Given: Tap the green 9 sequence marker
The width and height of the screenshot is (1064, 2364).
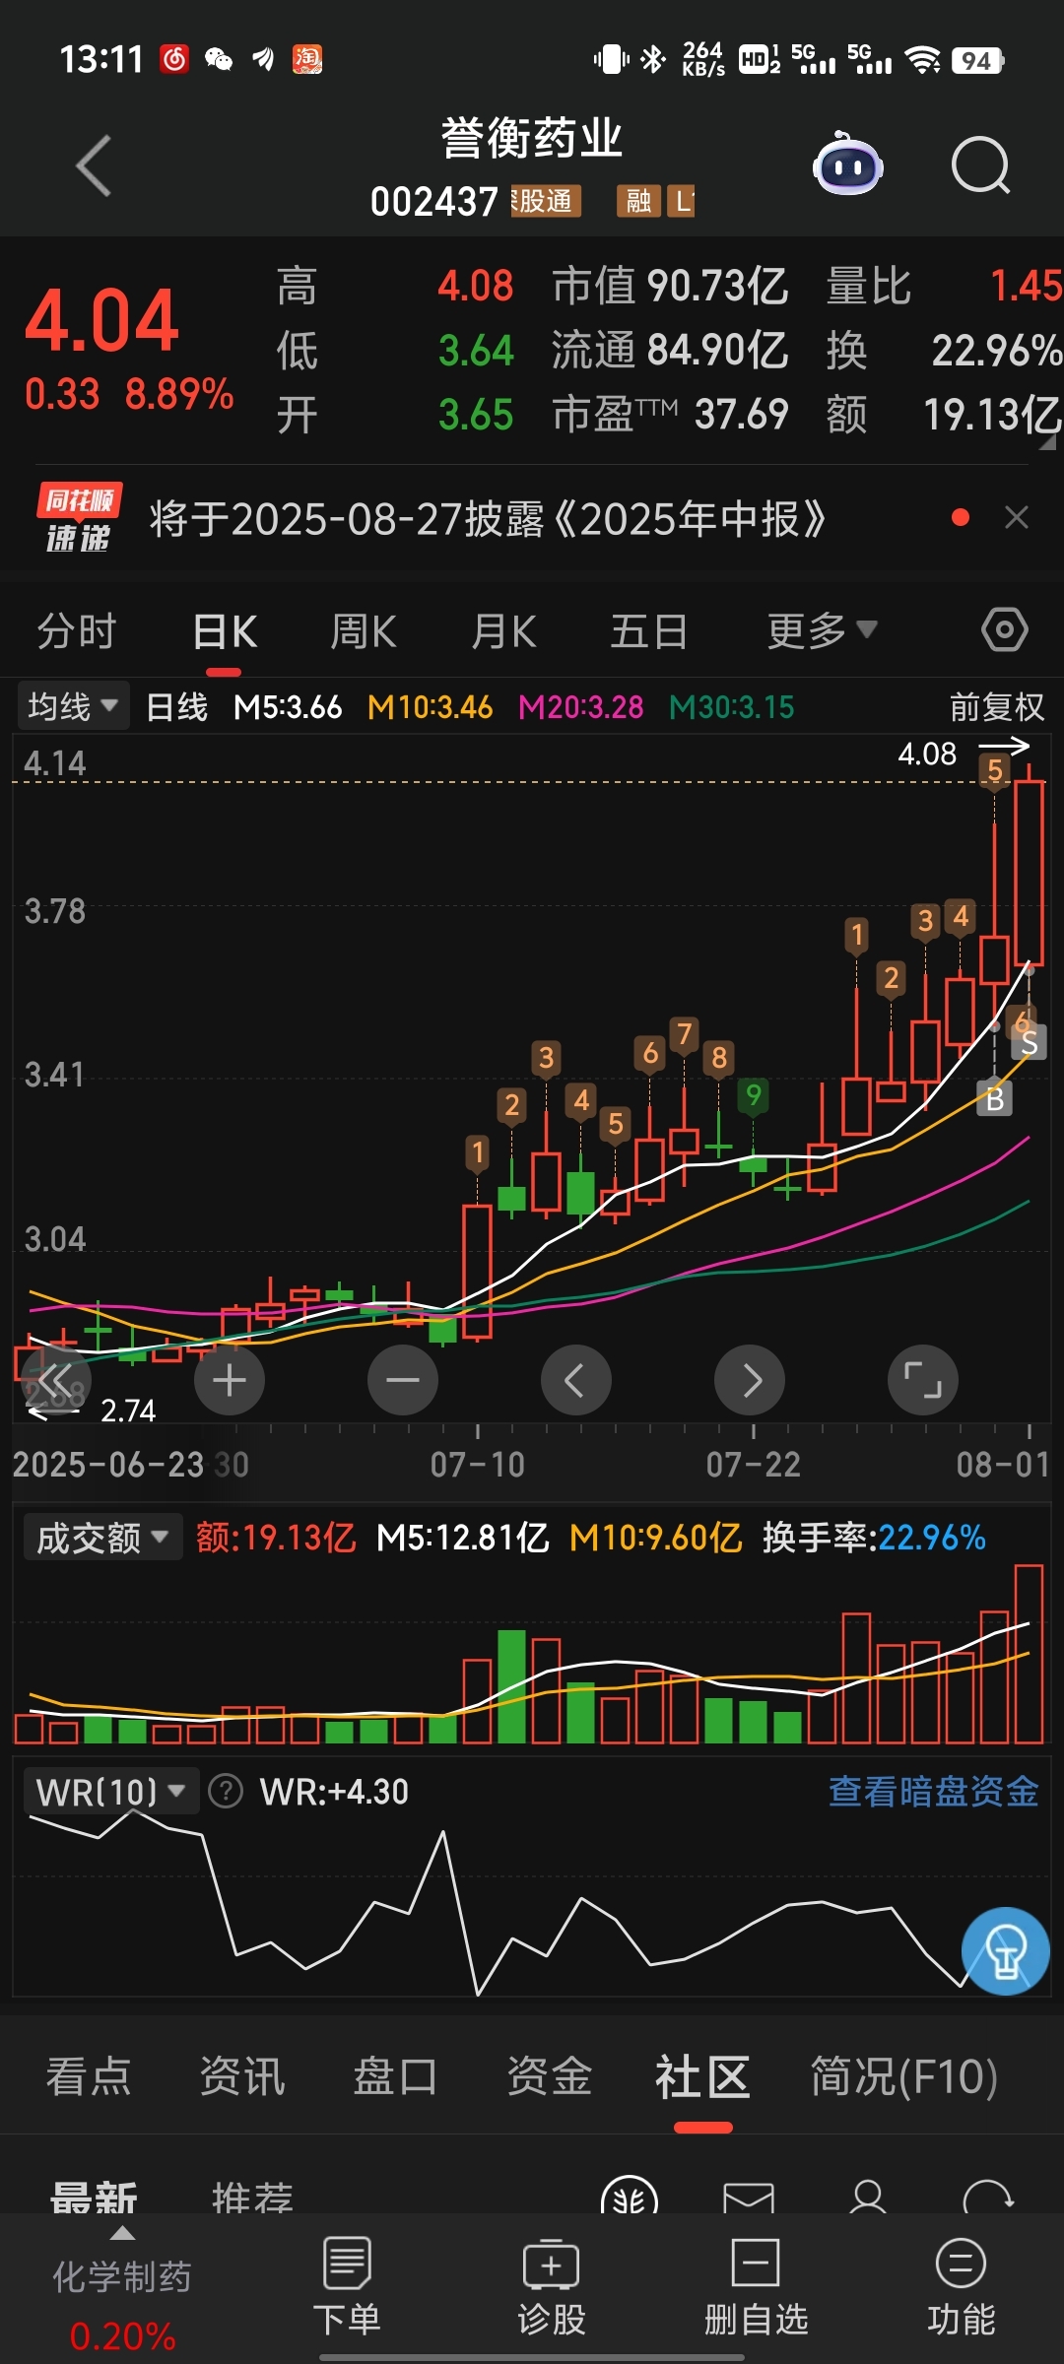Looking at the screenshot, I should [754, 1095].
